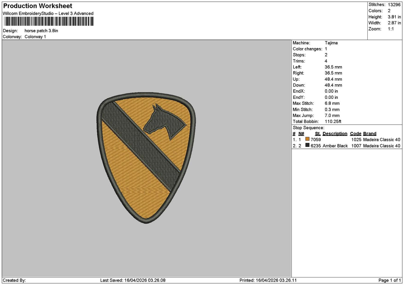Click the Up value '48.4 mm'
The height and width of the screenshot is (285, 404).
click(x=333, y=79)
